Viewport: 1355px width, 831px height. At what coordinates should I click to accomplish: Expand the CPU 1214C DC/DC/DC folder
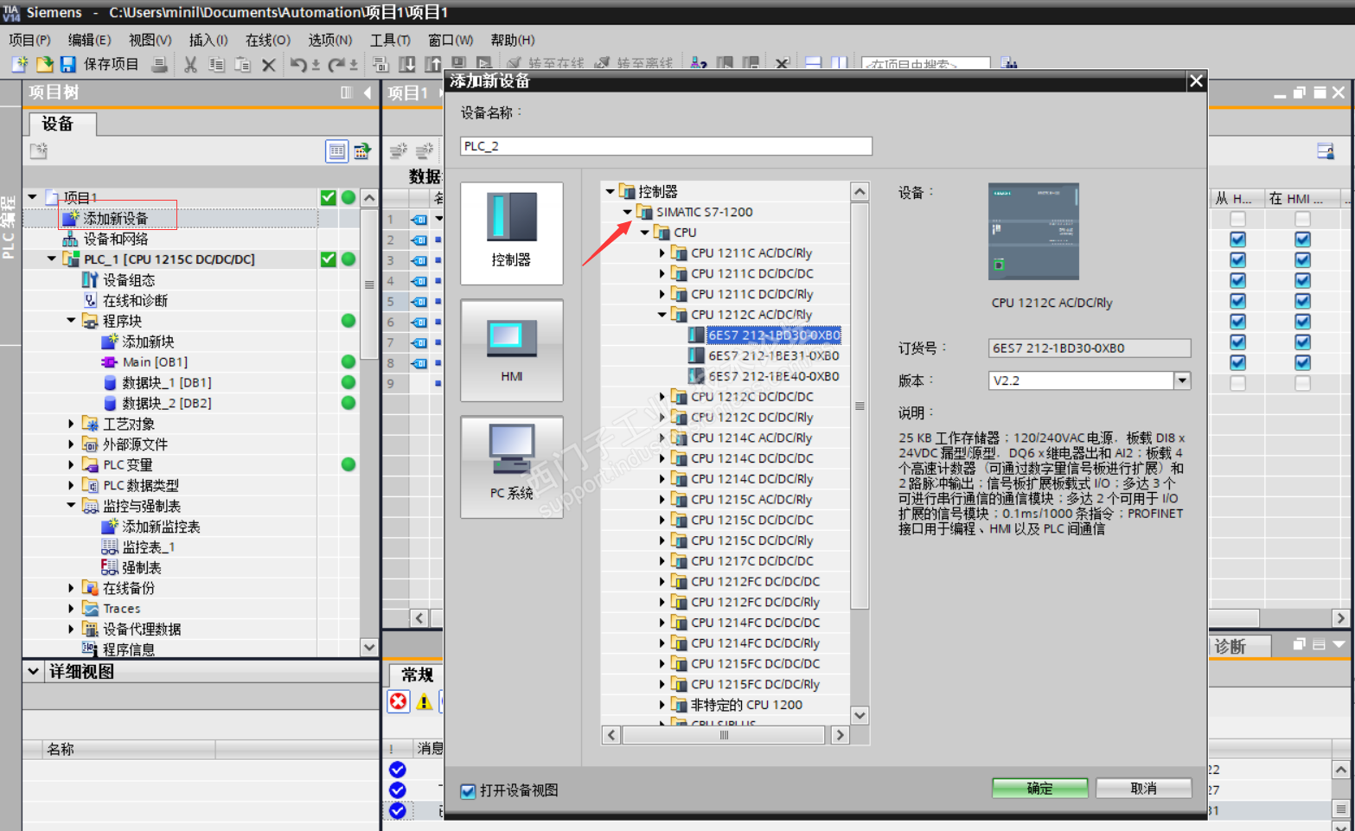(662, 458)
